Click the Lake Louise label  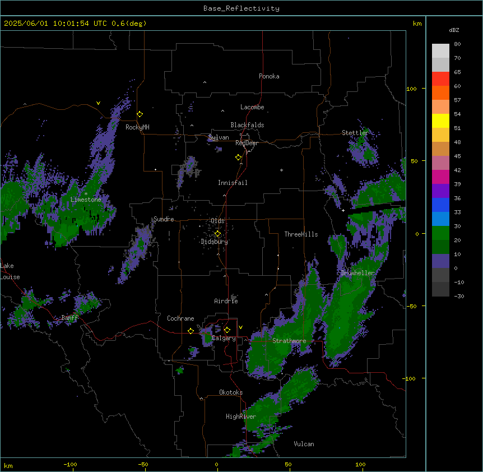click(10, 271)
